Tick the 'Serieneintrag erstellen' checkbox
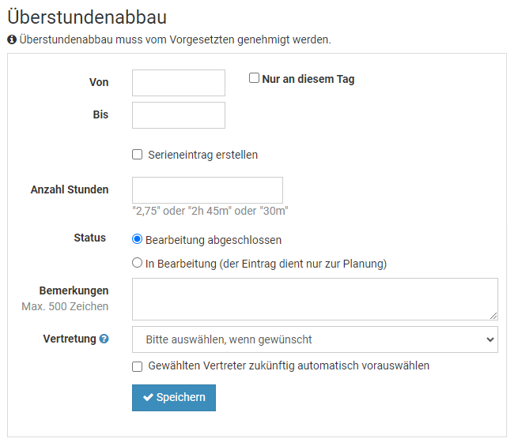Viewport: 514px width, 446px height. [138, 155]
